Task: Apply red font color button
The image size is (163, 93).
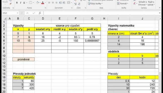Action: coord(43,3)
